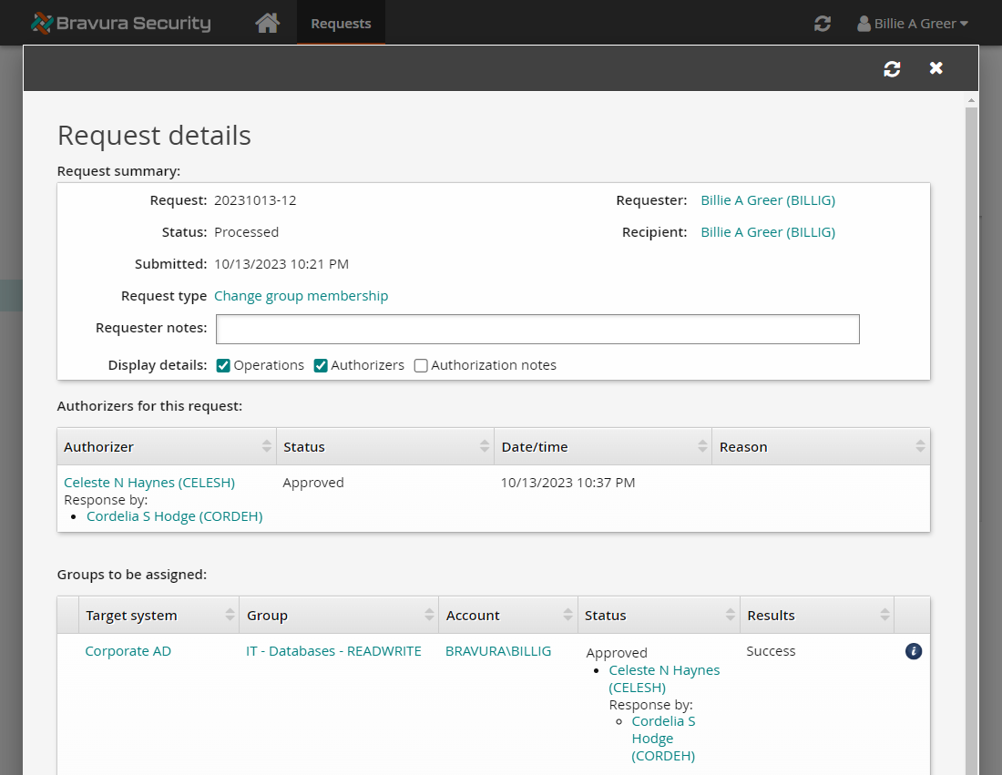Close the request details dialog
The image size is (1002, 775).
936,68
